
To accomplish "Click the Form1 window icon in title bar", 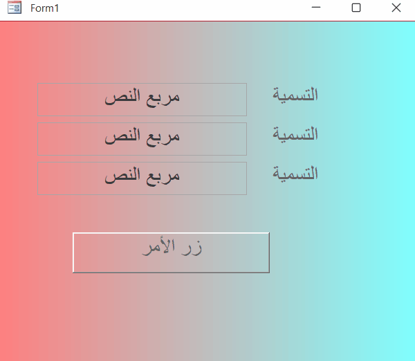I will 15,8.
